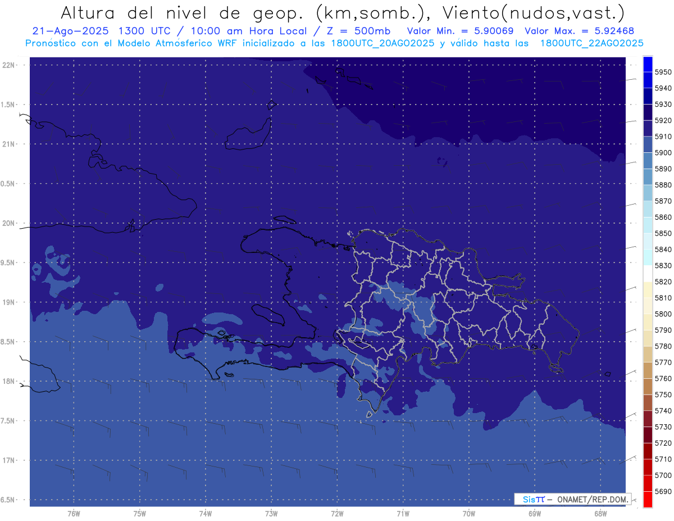Image resolution: width=674 pixels, height=521 pixels.
Task: Click the 71W longitude label
Action: (x=403, y=514)
